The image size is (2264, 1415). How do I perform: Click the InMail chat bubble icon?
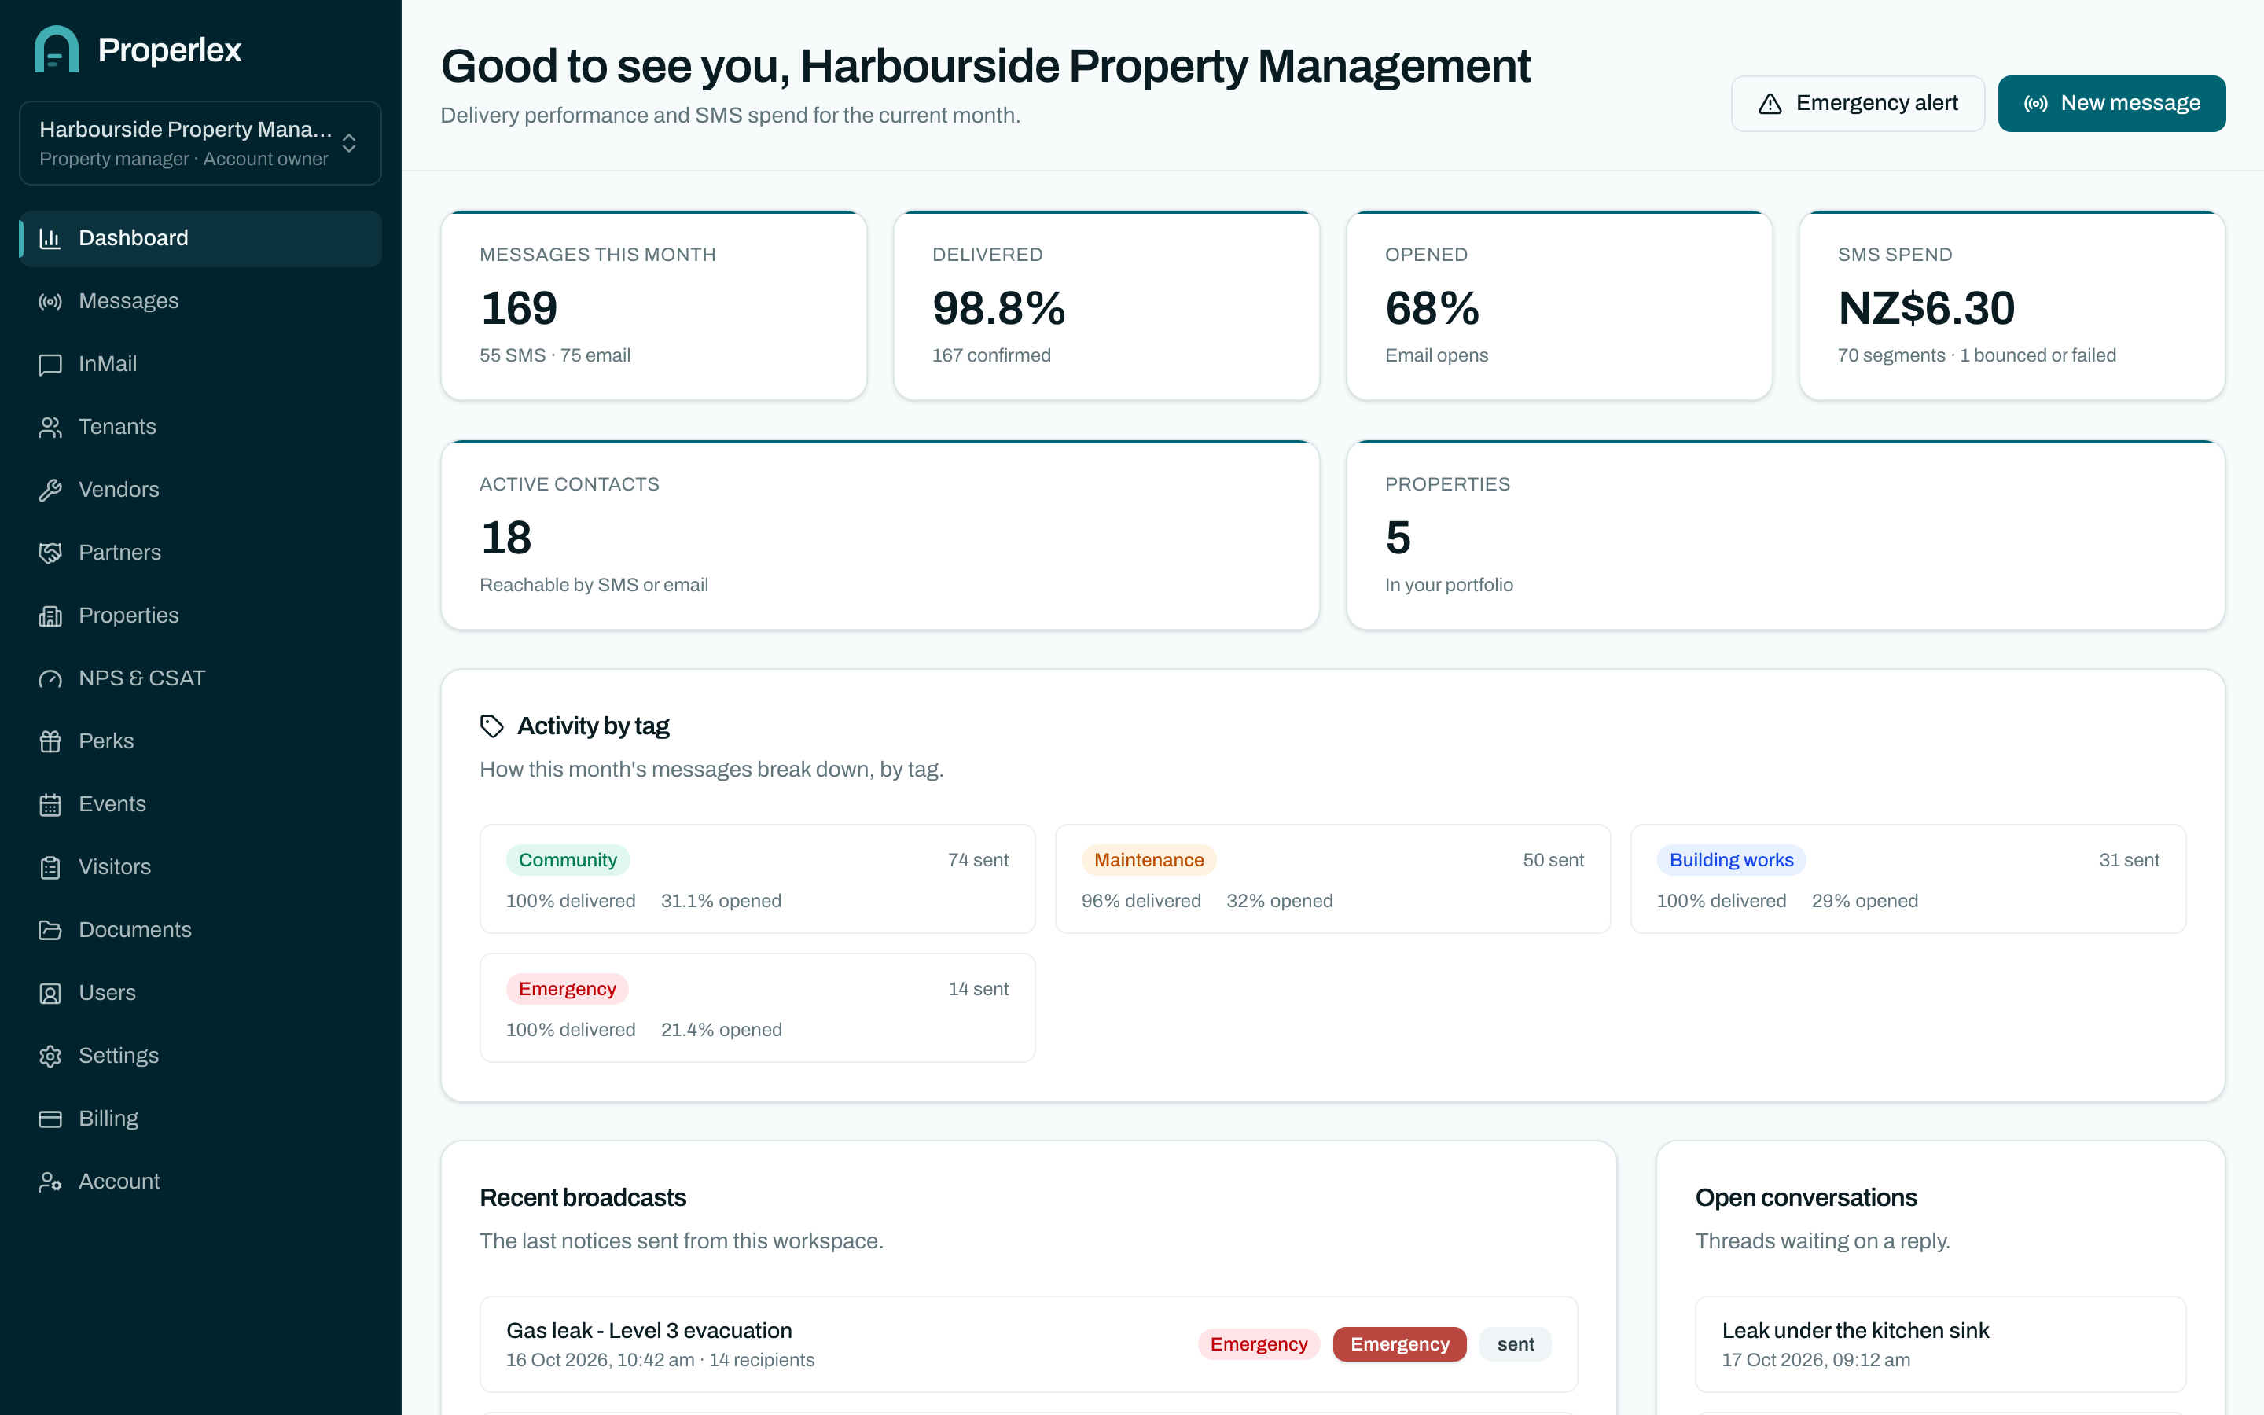point(50,364)
